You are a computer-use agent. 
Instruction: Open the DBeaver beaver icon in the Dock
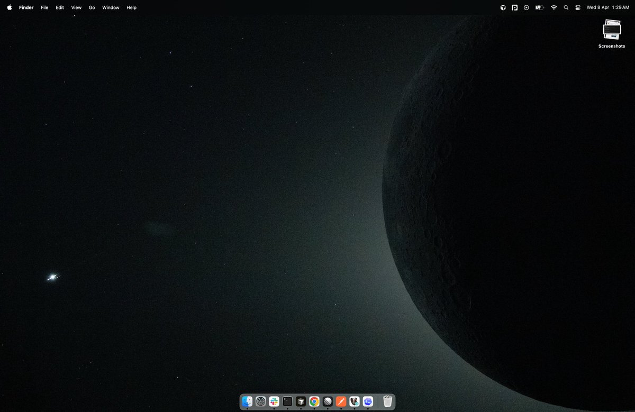coord(355,401)
